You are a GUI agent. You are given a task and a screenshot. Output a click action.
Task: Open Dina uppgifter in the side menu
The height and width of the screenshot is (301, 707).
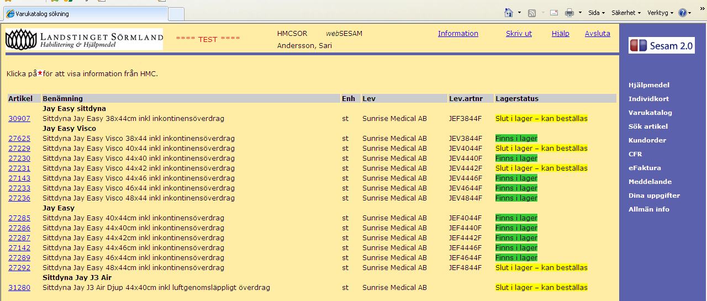[x=654, y=196]
